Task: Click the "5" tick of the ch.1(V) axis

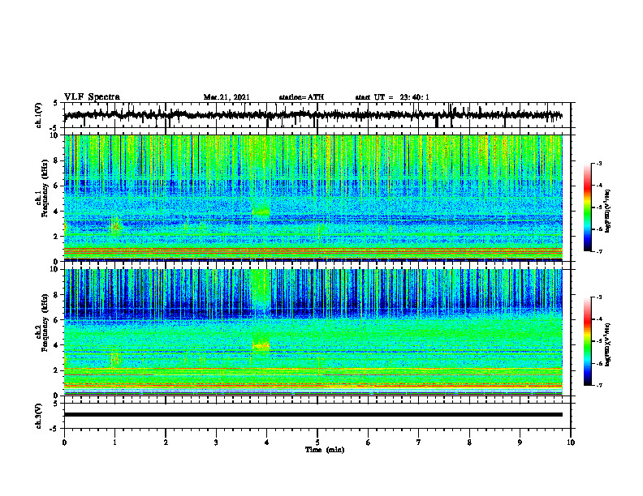Action: tap(57, 103)
